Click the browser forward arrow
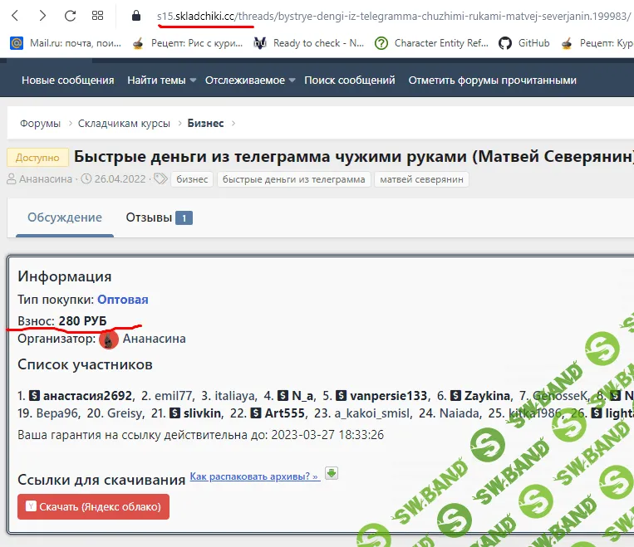Screen dimensions: 634x547 (42, 15)
